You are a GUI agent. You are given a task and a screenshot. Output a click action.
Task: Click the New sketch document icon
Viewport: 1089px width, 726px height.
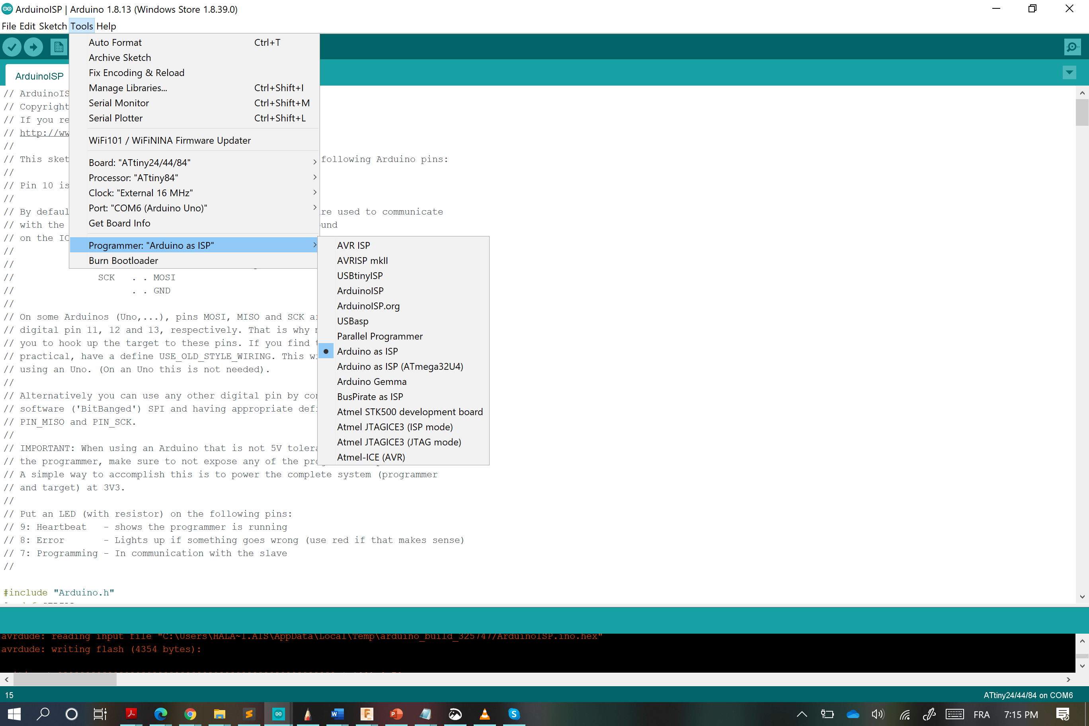(x=59, y=47)
